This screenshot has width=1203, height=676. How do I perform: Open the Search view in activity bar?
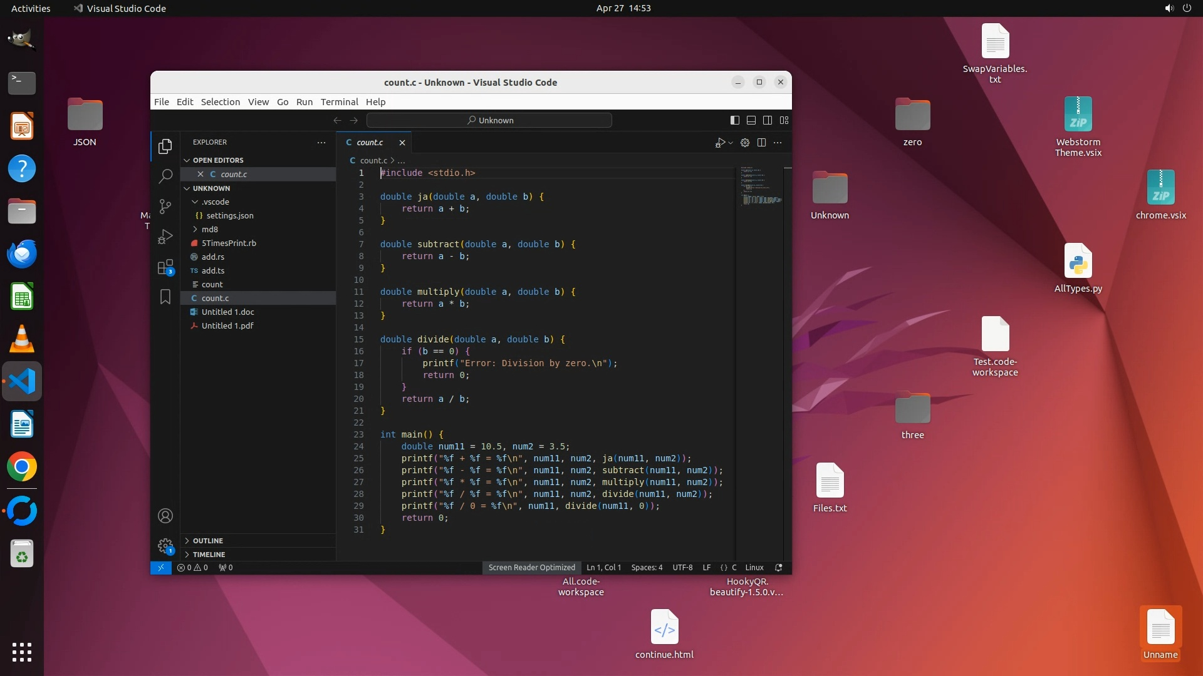165,177
